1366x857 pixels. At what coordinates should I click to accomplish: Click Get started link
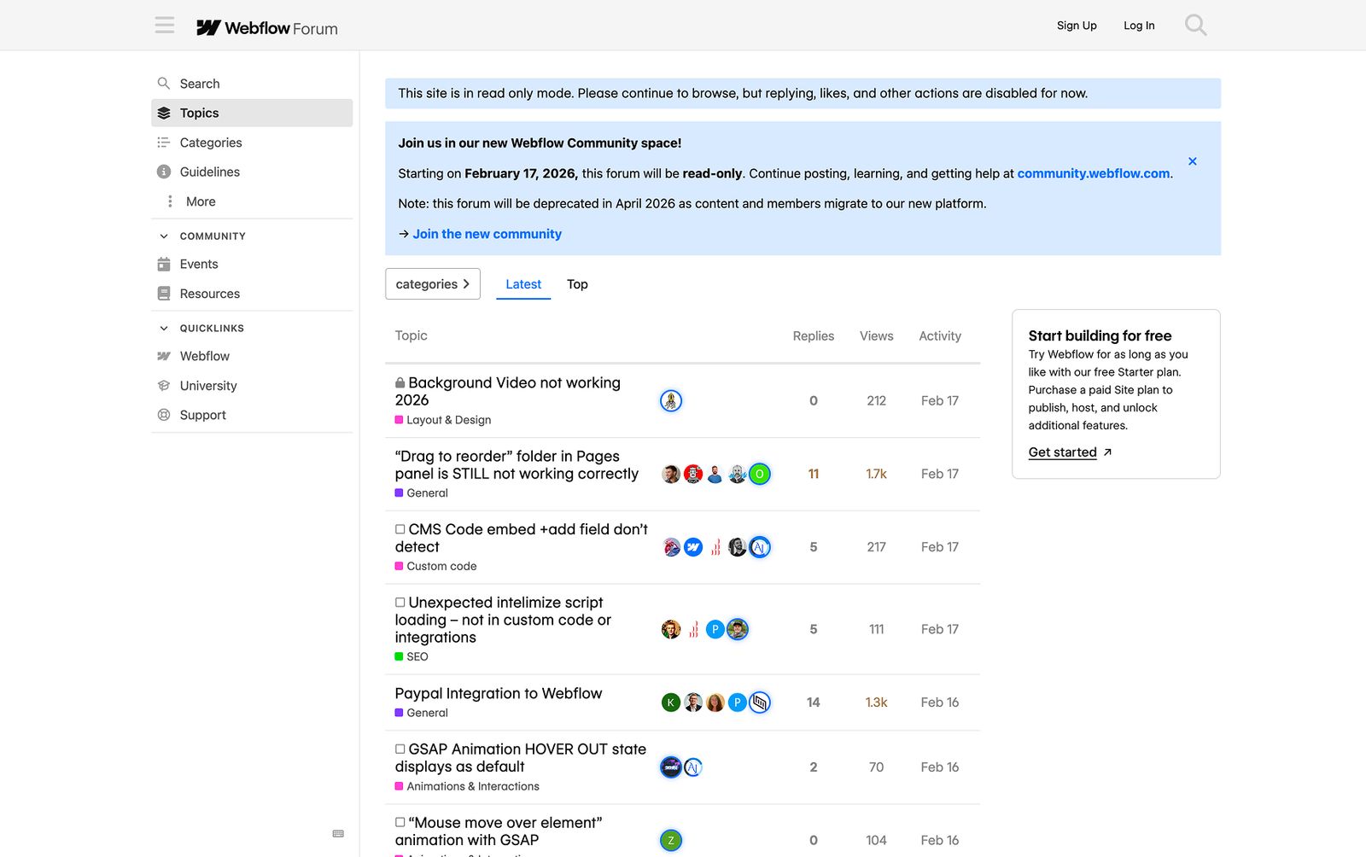click(1062, 452)
